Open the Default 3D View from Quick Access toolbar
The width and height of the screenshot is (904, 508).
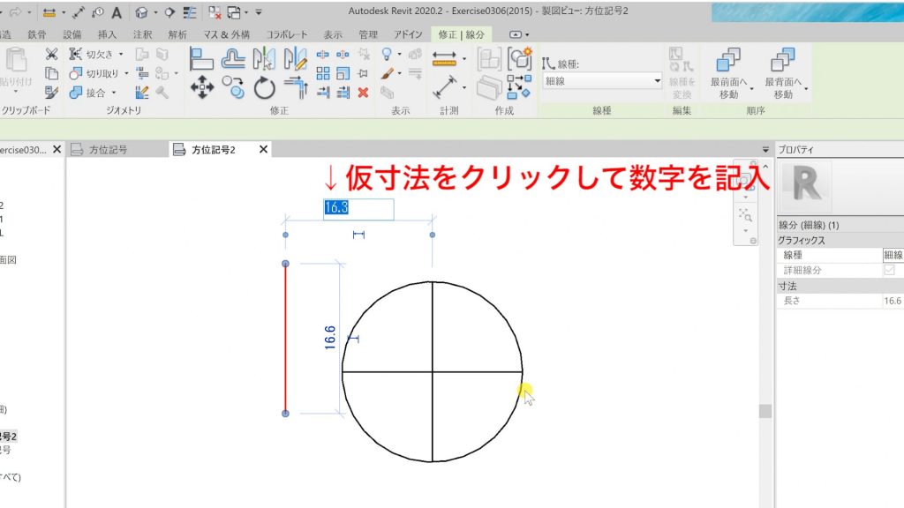pos(141,12)
